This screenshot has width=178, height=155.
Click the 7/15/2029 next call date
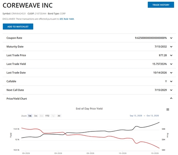point(161,90)
